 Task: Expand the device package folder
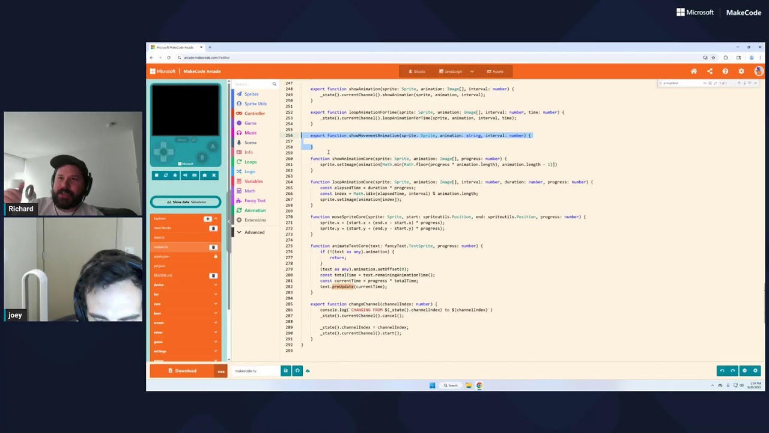[186, 284]
